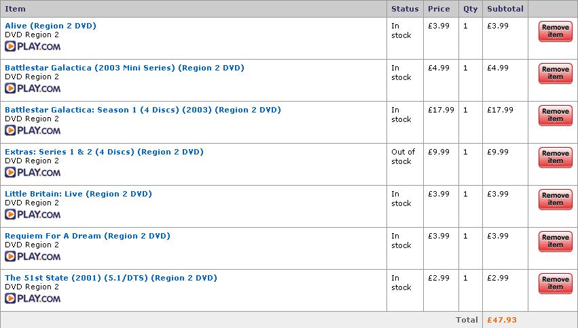The height and width of the screenshot is (328, 578).
Task: Click Play.com logo under Battlestar Galactica Season 1
Action: (x=33, y=130)
